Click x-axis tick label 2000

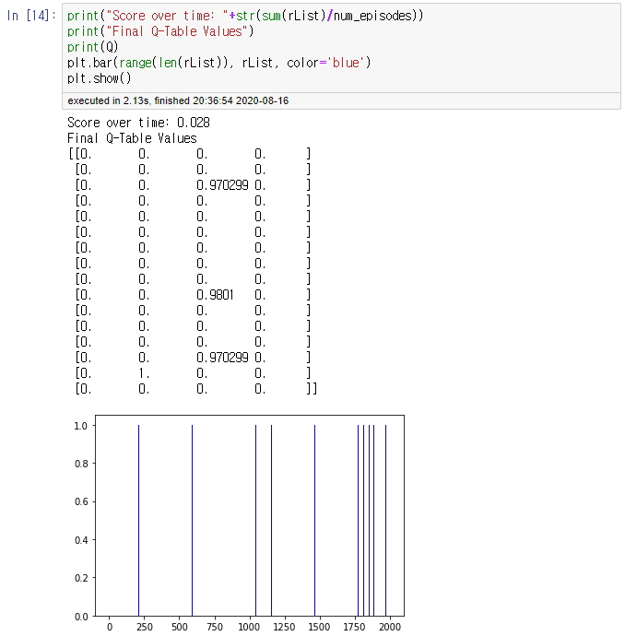390,627
